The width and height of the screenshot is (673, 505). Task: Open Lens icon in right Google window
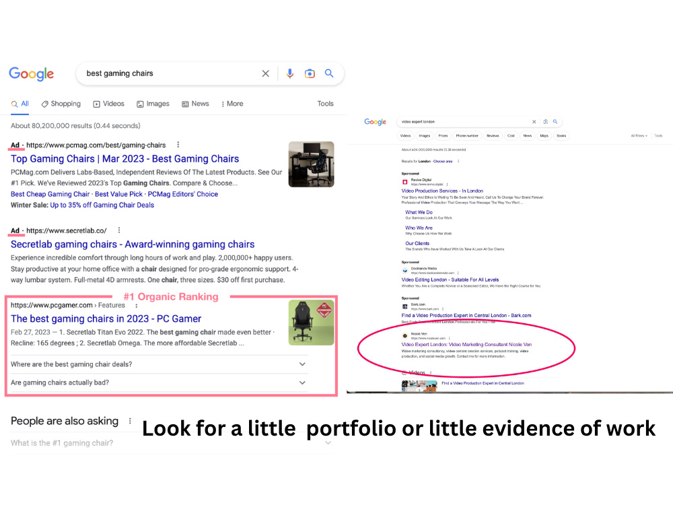point(546,121)
